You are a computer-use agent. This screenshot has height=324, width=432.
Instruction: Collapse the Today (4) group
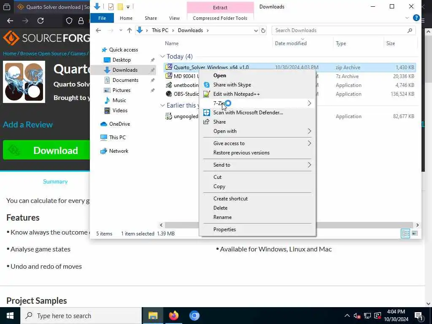pyautogui.click(x=162, y=57)
